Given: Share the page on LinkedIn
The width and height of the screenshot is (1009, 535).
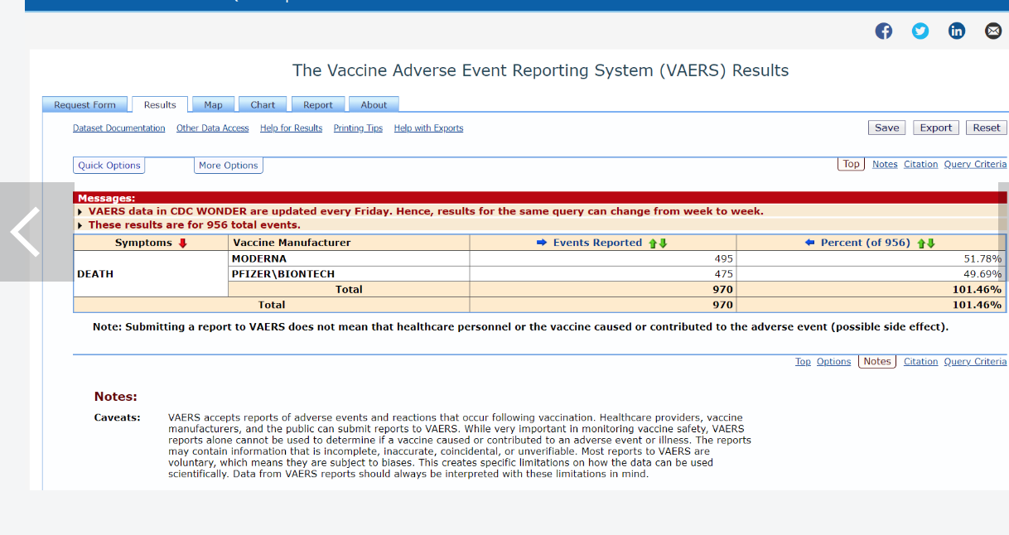Looking at the screenshot, I should (x=957, y=31).
